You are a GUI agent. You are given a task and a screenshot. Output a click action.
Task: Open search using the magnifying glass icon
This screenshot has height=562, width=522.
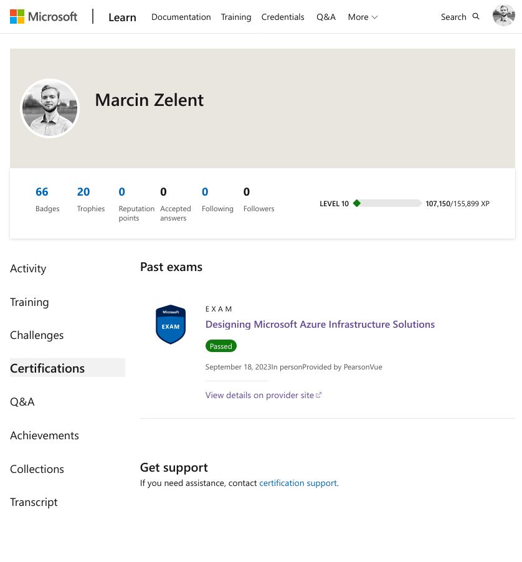point(475,16)
